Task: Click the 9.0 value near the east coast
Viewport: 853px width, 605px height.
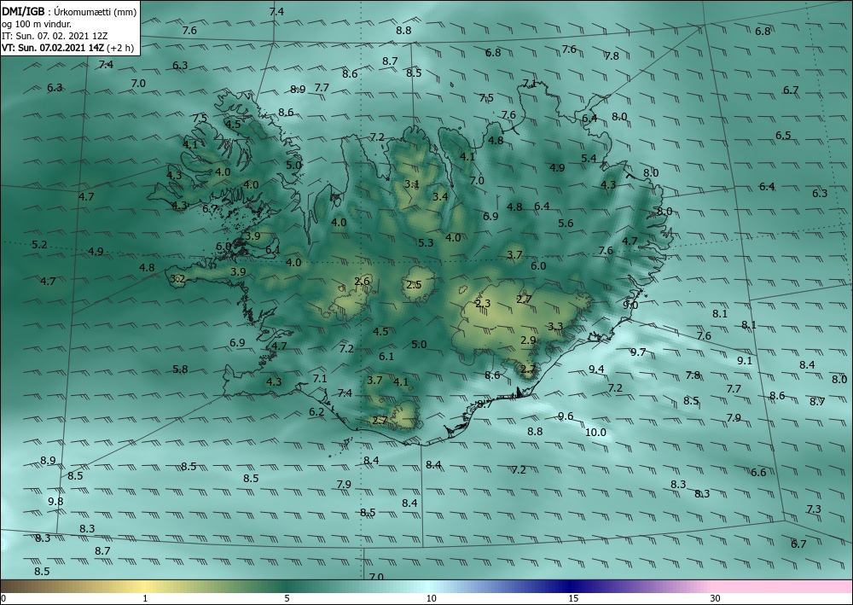Action: 630,305
